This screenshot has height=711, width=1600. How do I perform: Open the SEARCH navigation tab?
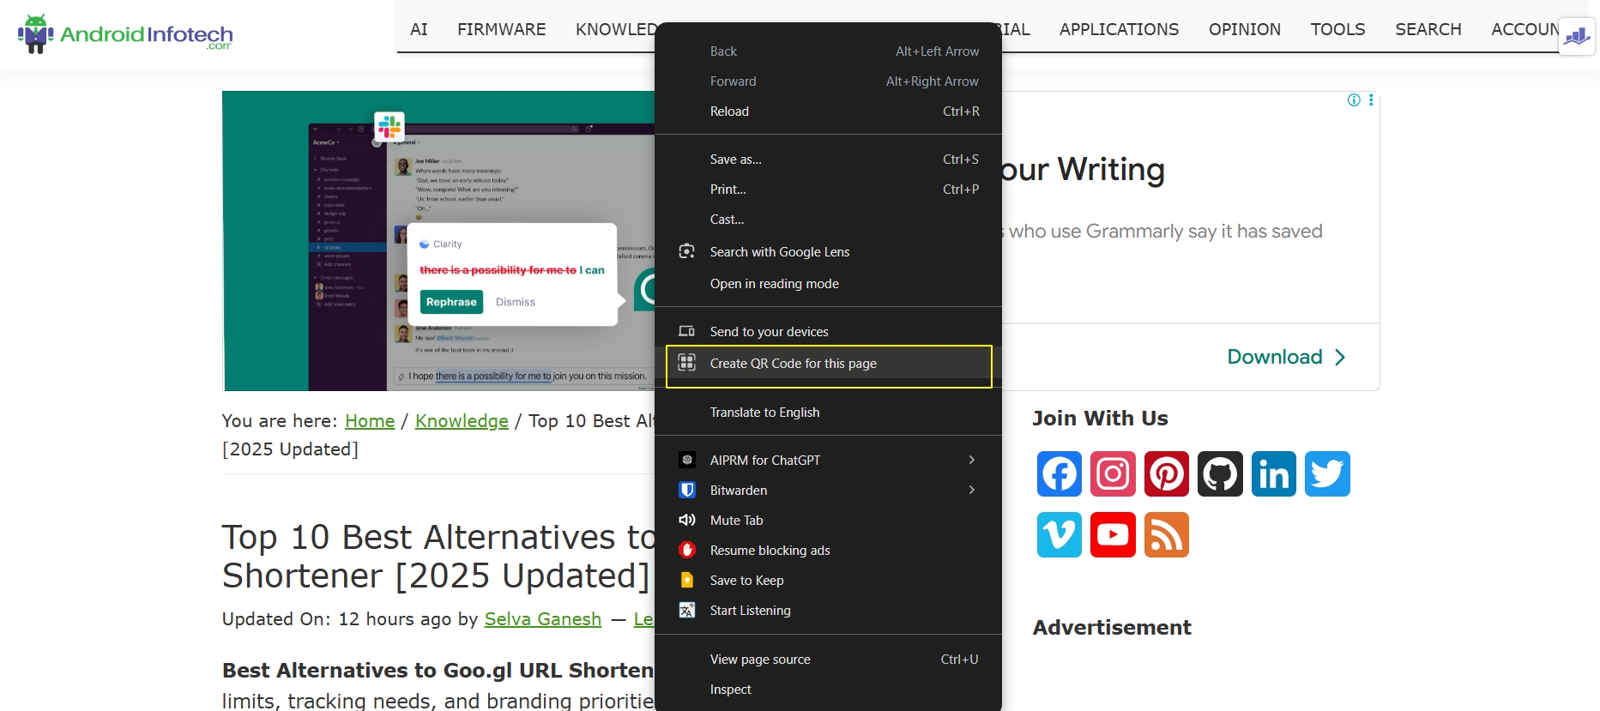tap(1428, 29)
